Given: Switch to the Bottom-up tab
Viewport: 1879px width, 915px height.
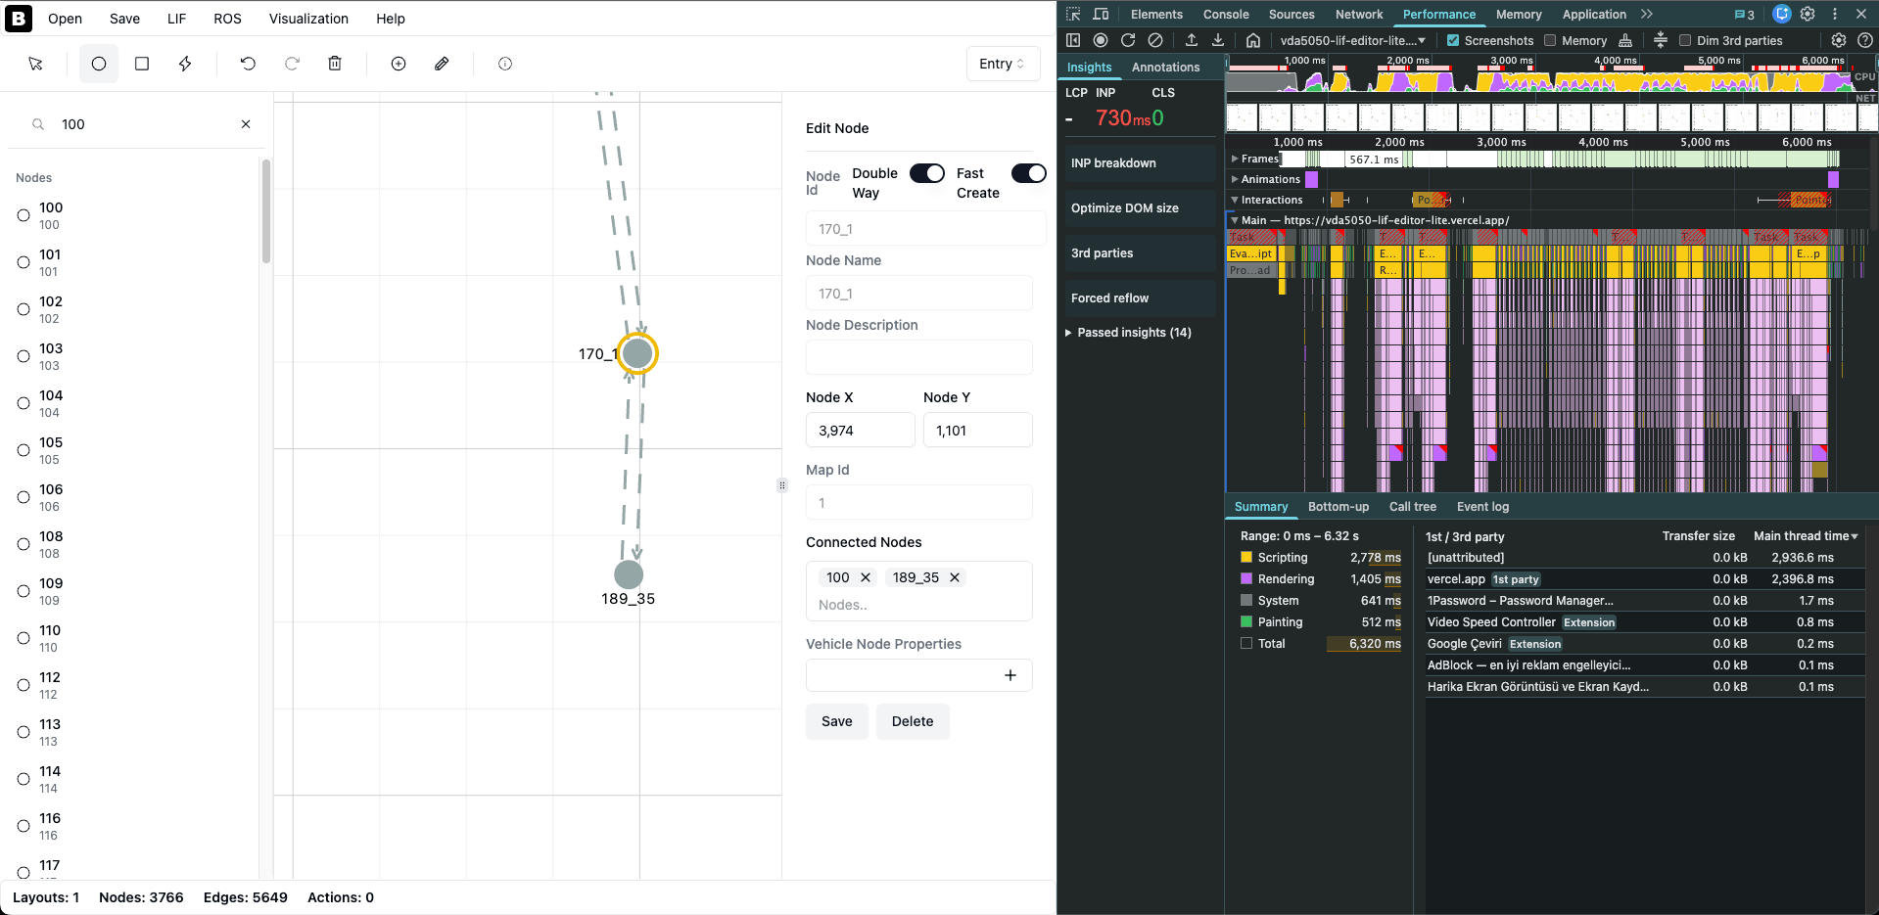Looking at the screenshot, I should 1338,507.
